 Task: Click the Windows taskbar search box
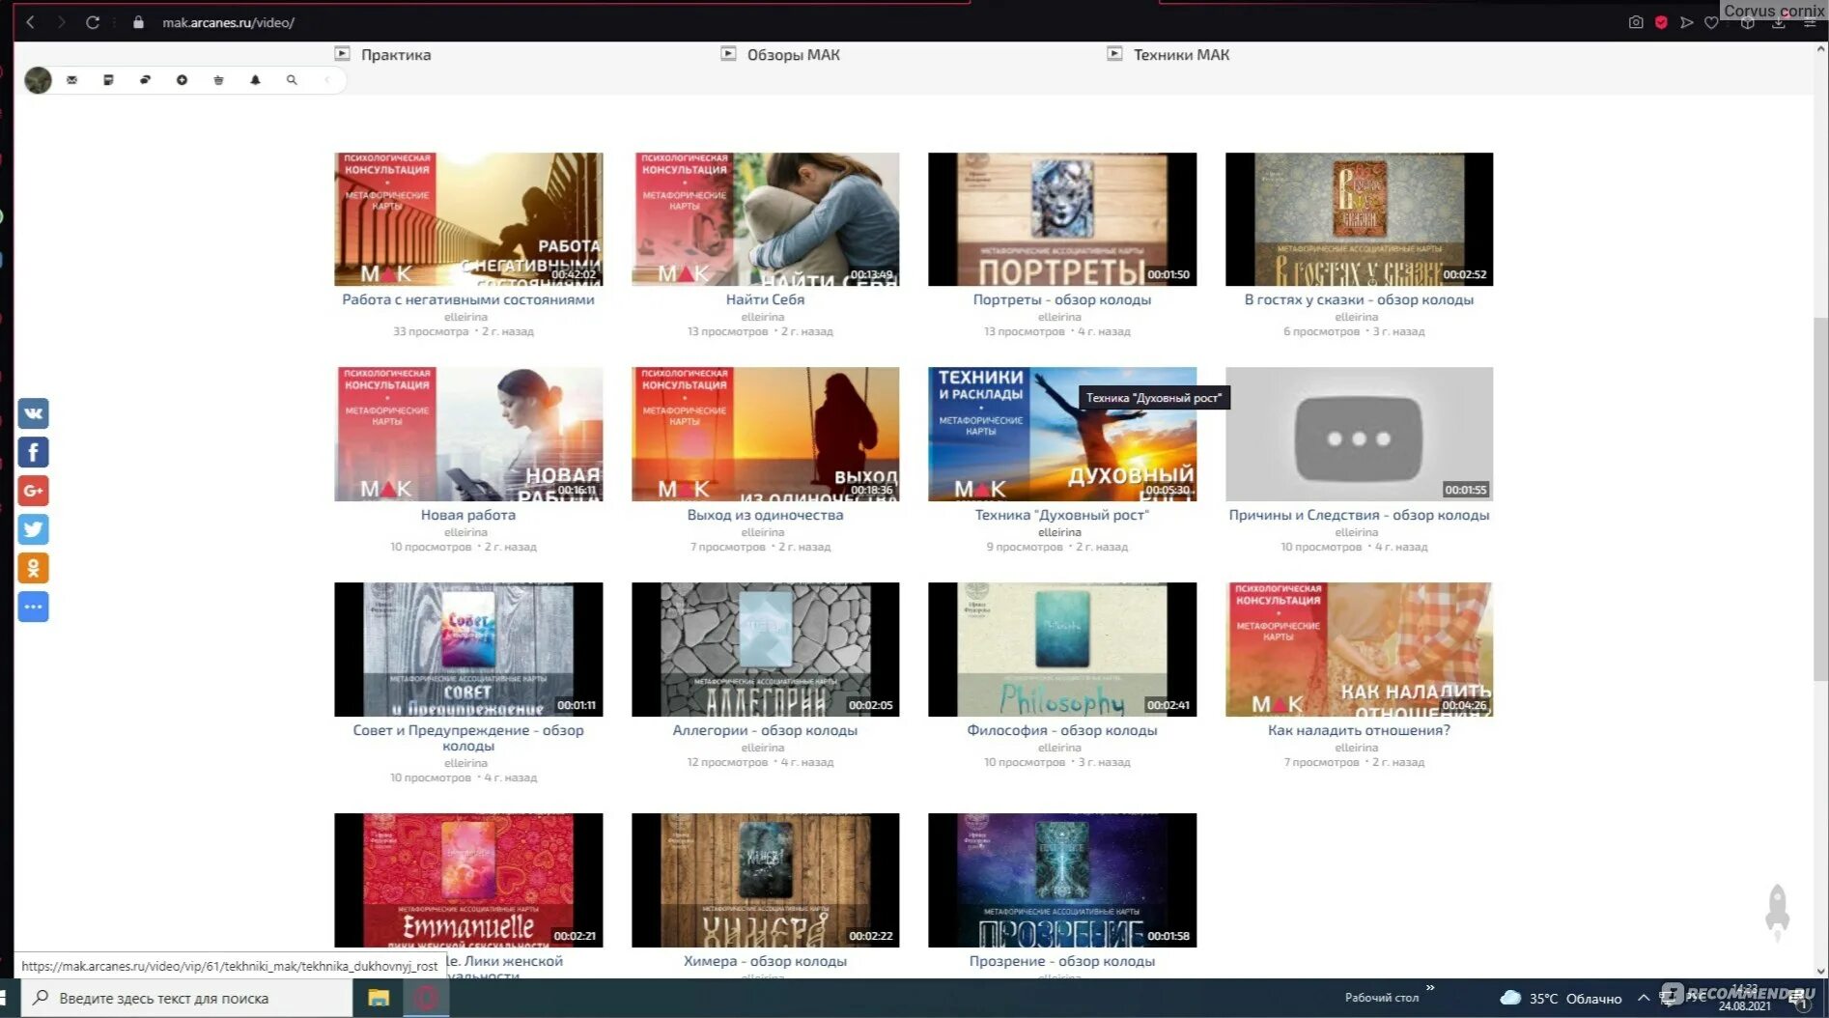tap(187, 998)
